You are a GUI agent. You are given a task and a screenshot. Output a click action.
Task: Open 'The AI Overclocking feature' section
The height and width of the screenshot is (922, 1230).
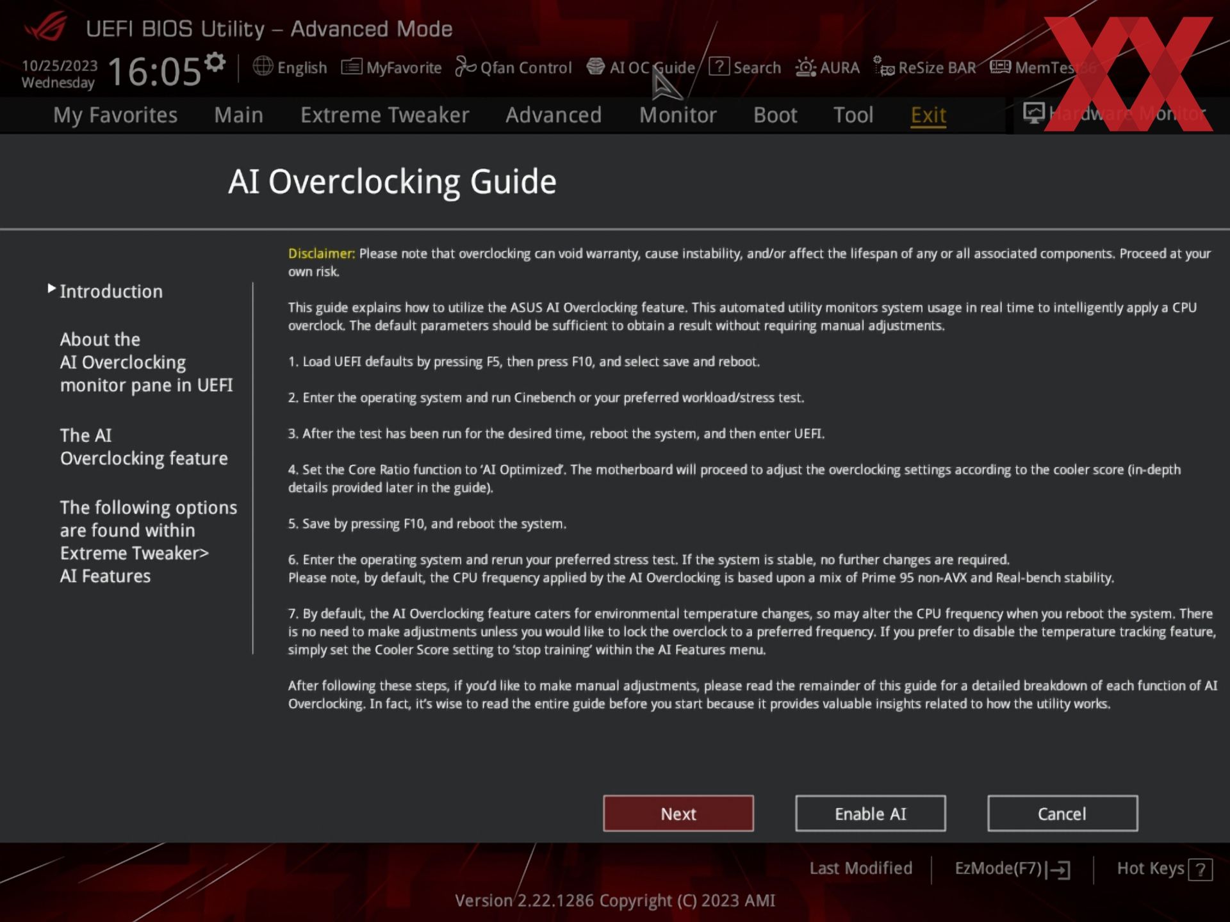pyautogui.click(x=143, y=447)
